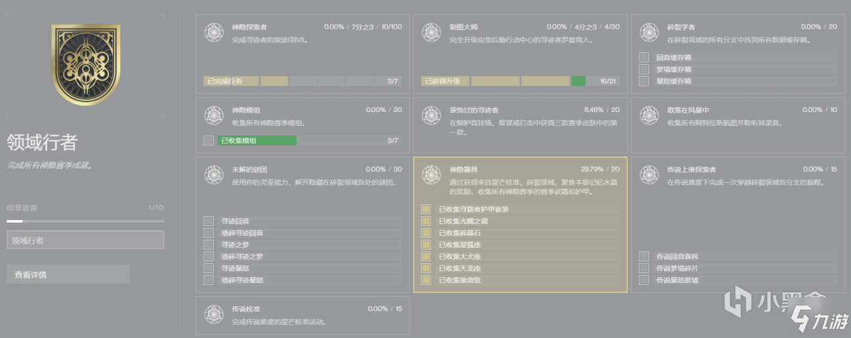
Task: Check the 传说梦墙碎片 objective box
Action: 644,269
